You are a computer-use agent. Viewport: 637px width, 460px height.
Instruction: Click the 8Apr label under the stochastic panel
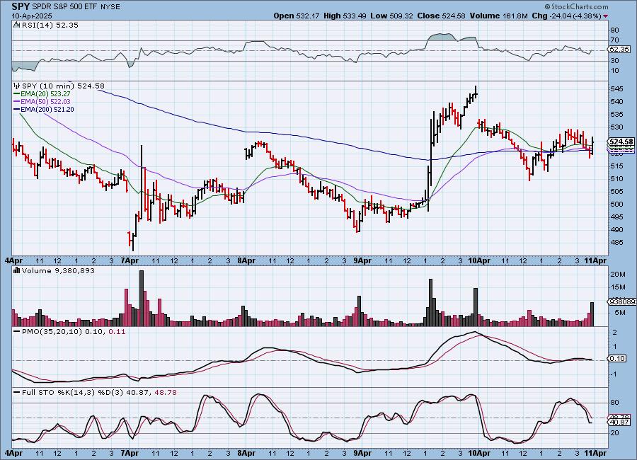click(246, 453)
